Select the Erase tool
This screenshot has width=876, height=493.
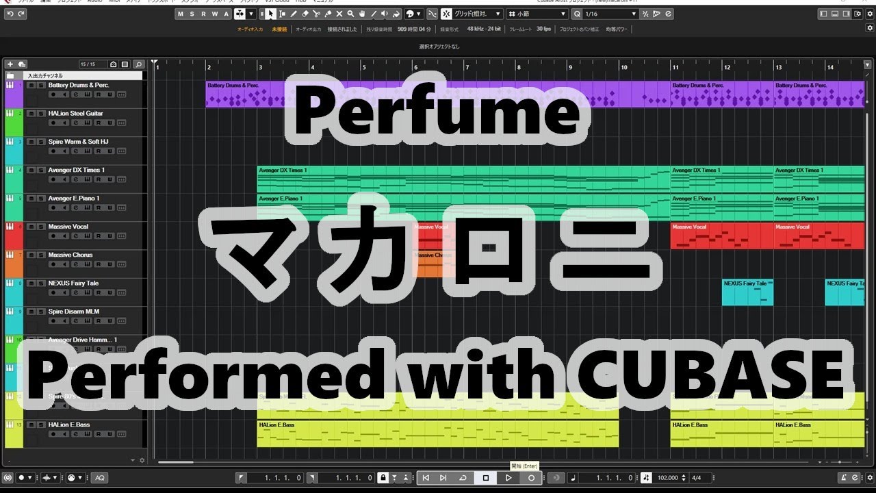(305, 14)
